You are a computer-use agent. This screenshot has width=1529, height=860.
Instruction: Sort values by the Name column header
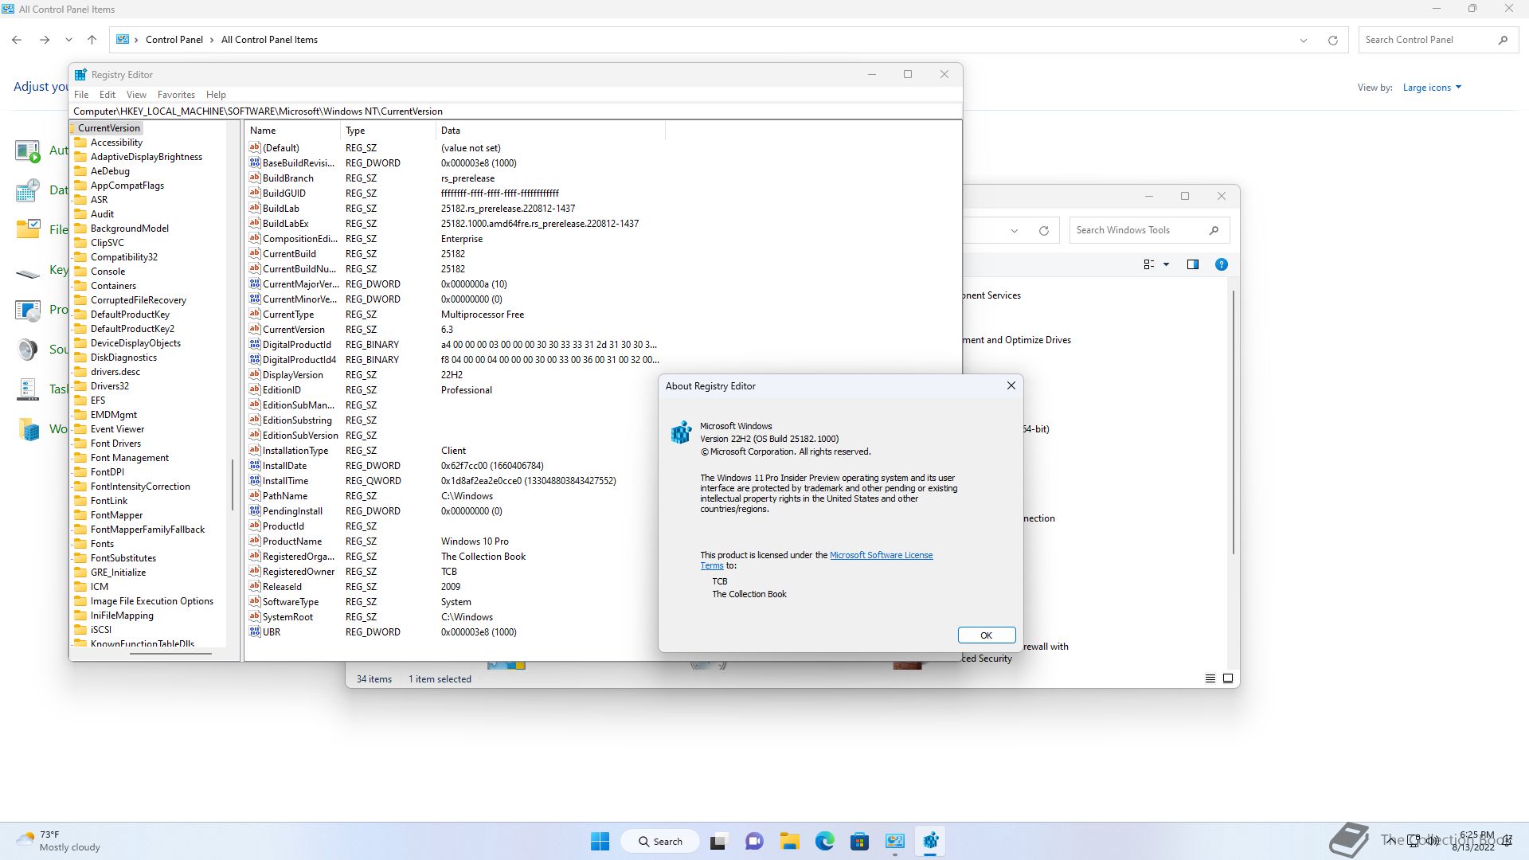click(293, 131)
